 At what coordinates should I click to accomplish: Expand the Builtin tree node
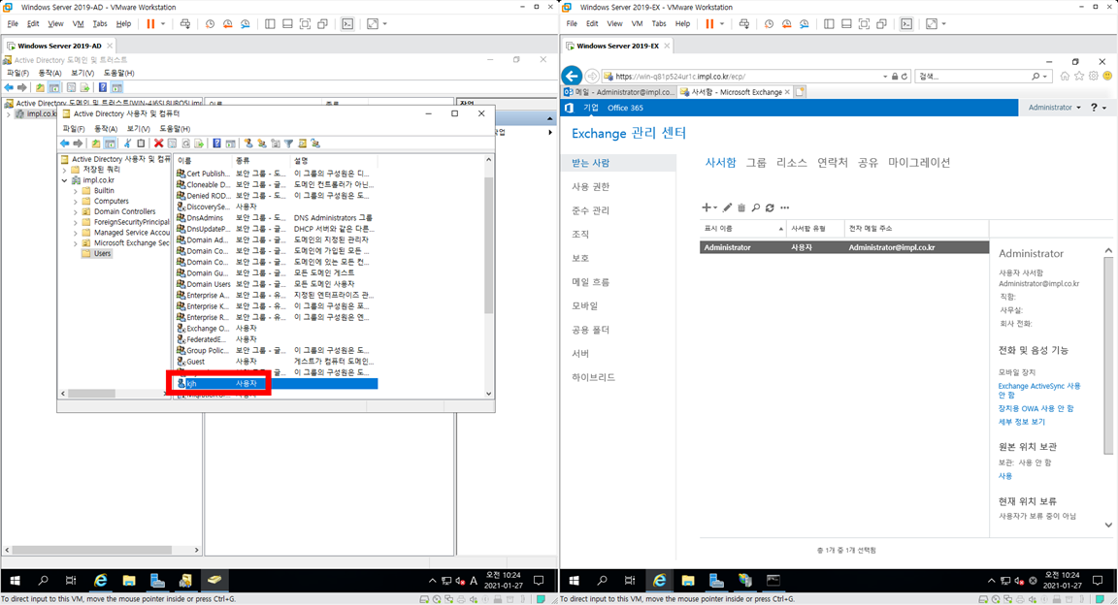pyautogui.click(x=76, y=191)
